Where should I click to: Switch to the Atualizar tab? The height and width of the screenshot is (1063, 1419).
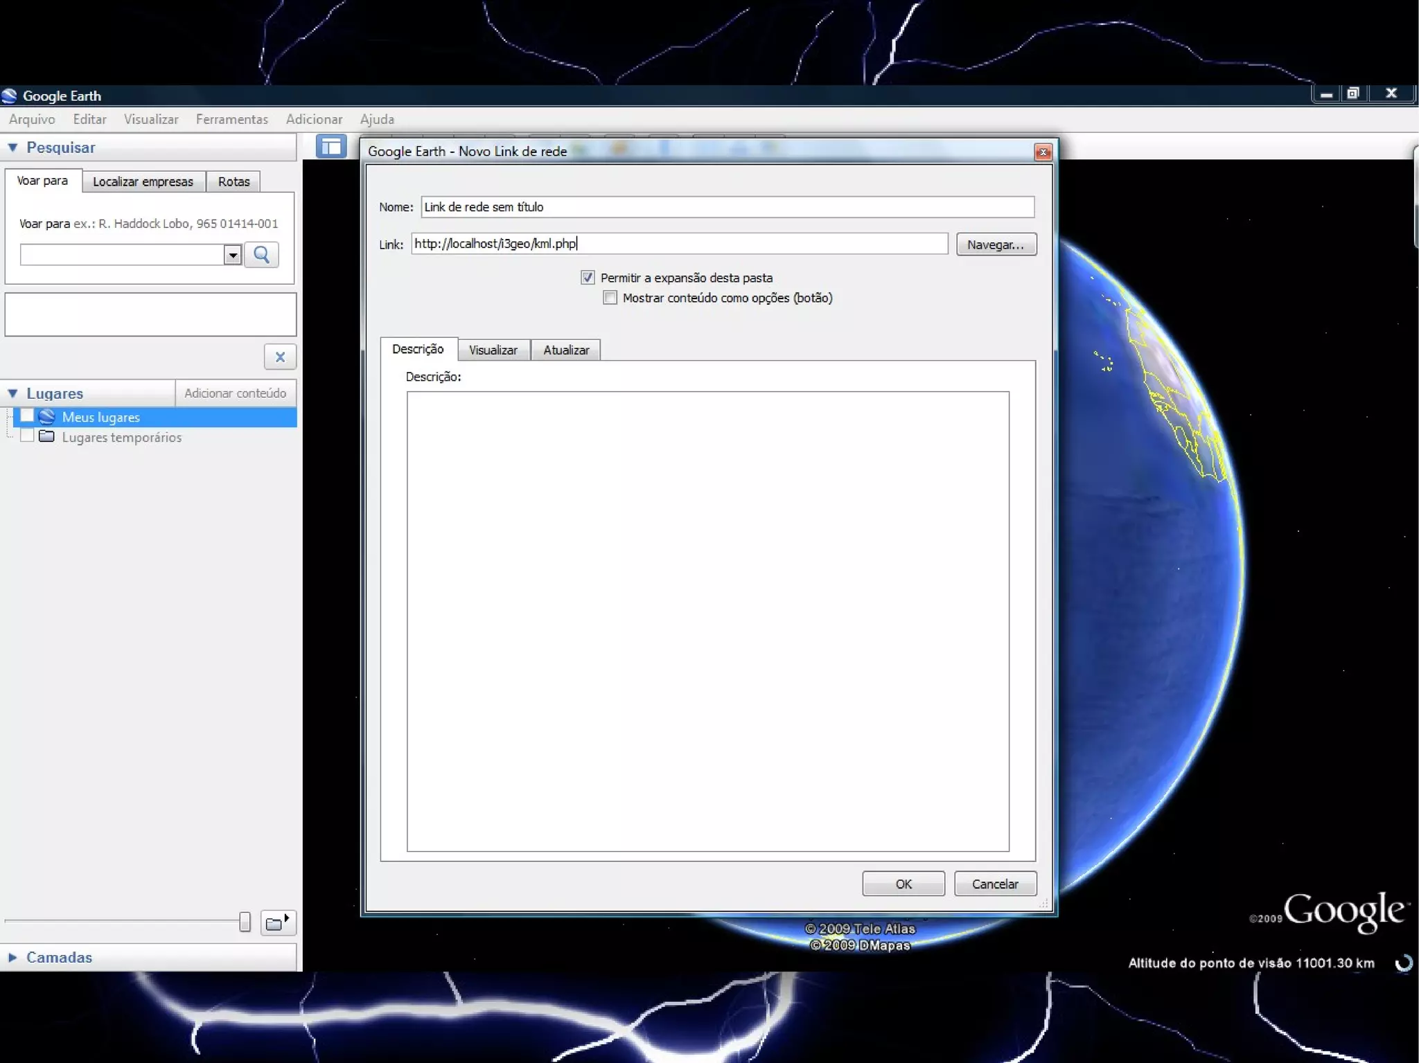point(565,350)
